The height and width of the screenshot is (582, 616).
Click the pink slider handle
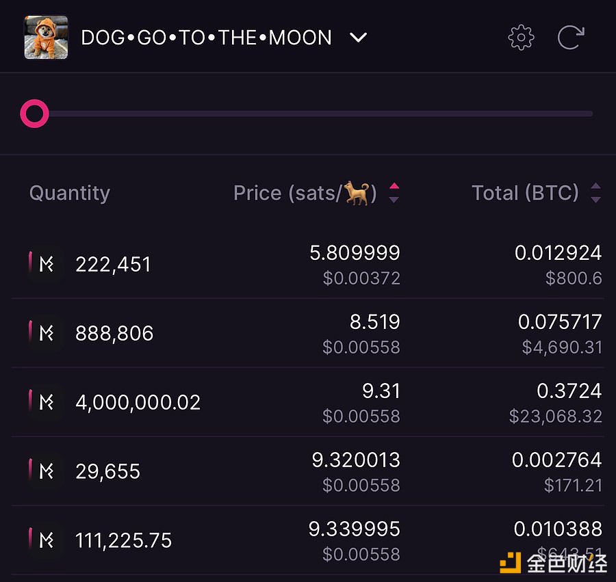[x=34, y=114]
